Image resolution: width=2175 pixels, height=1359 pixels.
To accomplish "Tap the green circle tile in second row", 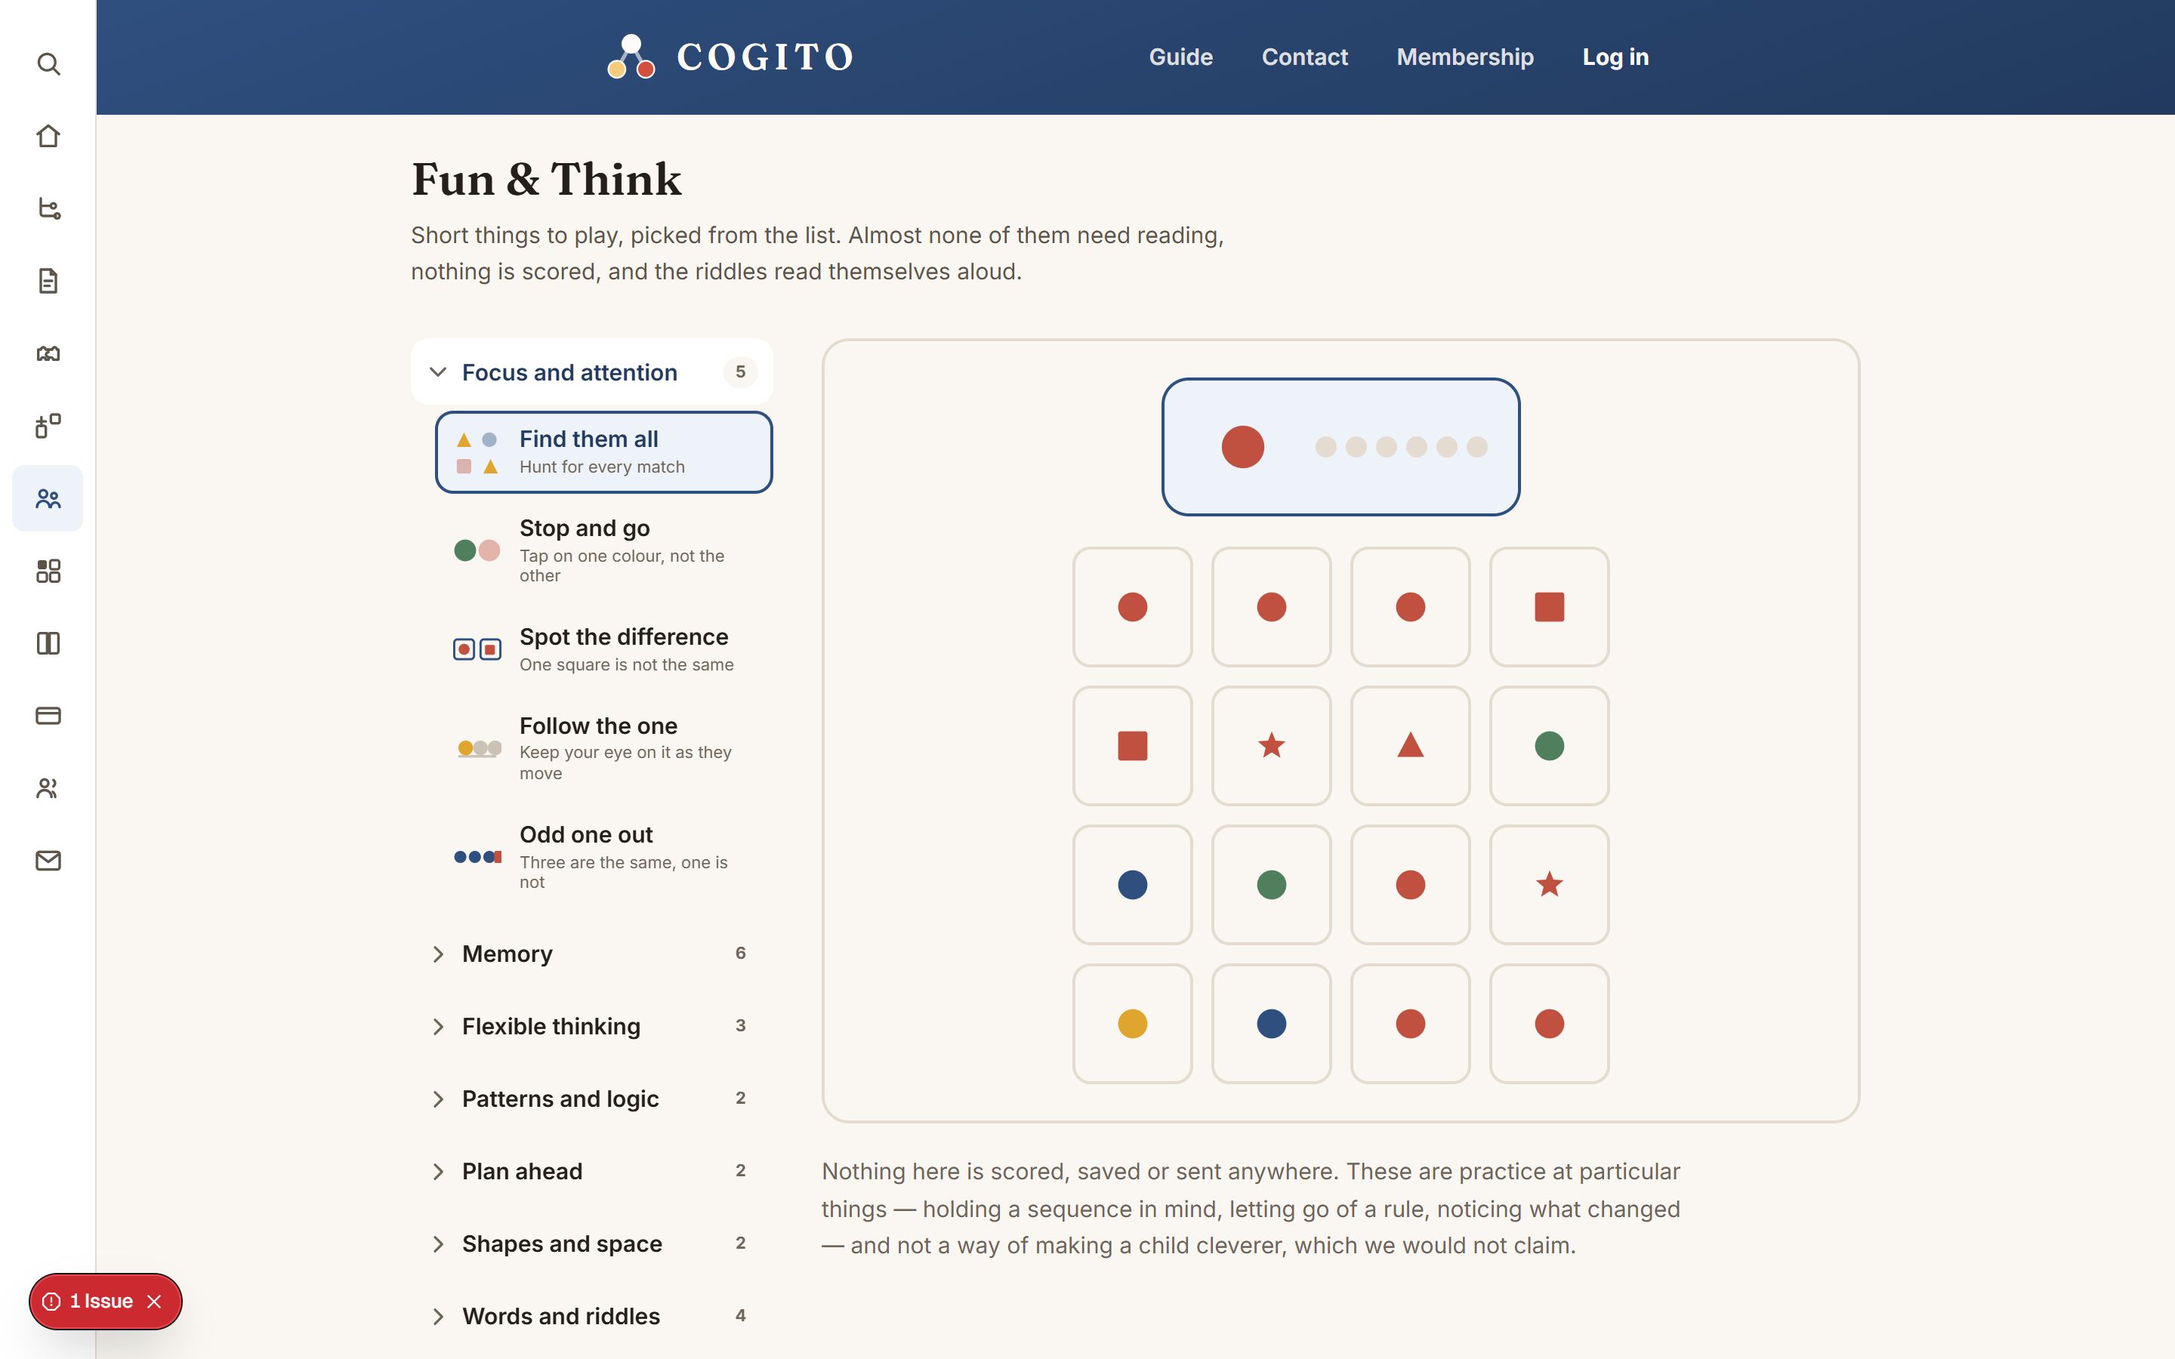I will 1549,745.
